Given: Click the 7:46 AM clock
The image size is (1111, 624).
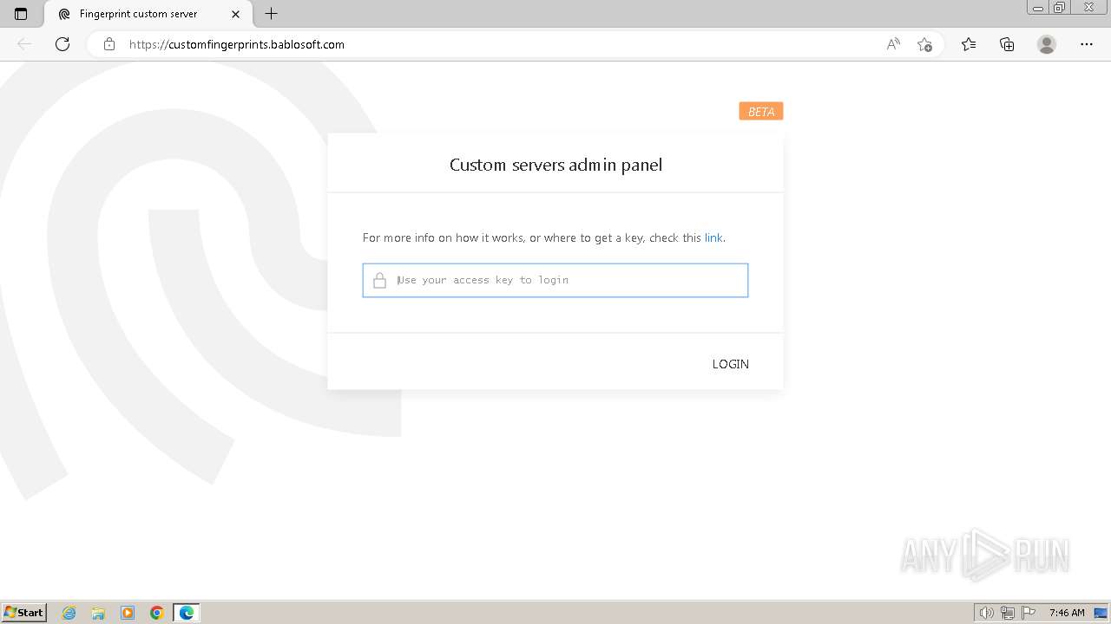Looking at the screenshot, I should coord(1067,613).
